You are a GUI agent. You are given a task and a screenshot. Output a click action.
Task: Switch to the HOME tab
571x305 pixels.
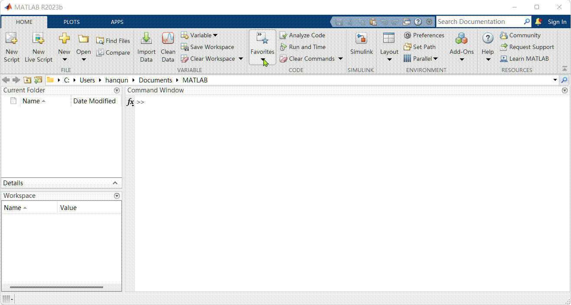tap(24, 22)
